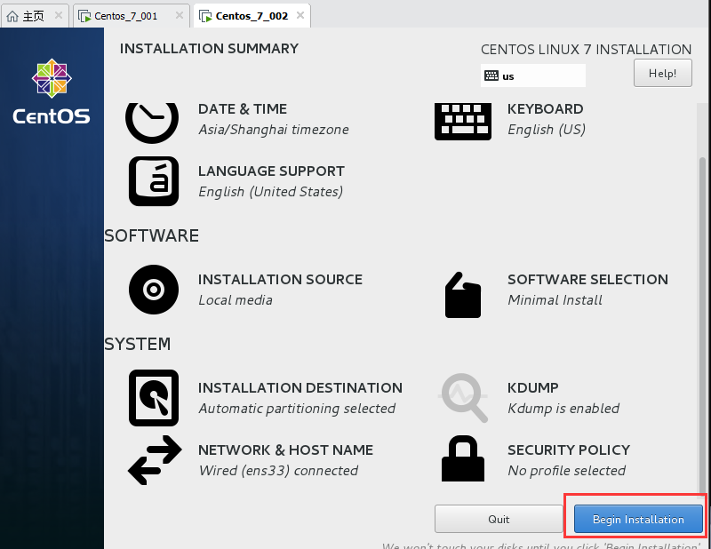711x549 pixels.
Task: Open Kdump magnifier icon
Action: pyautogui.click(x=463, y=398)
